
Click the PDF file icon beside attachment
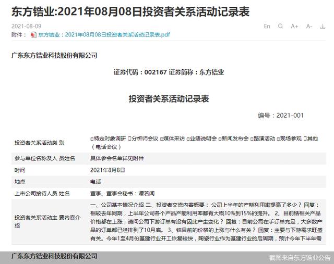point(33,35)
